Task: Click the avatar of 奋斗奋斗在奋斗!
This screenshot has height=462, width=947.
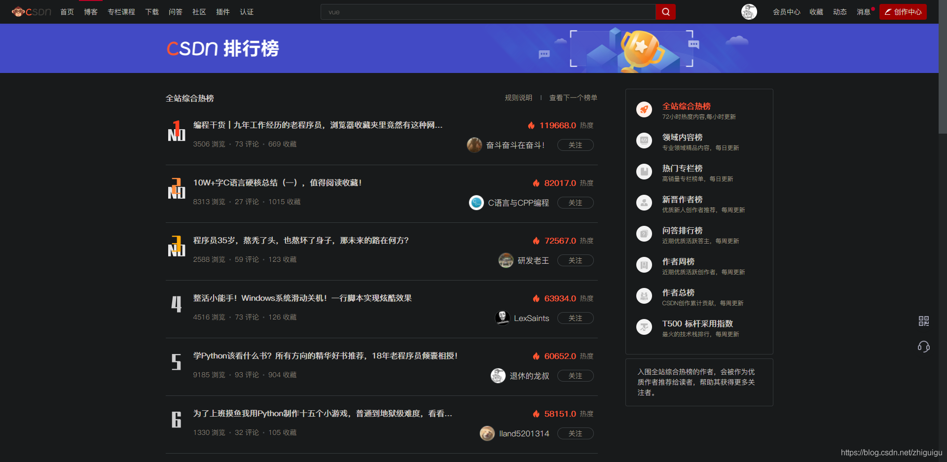Action: [474, 145]
